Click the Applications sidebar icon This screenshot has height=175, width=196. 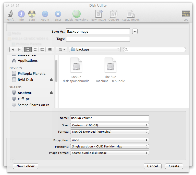[x=14, y=60]
